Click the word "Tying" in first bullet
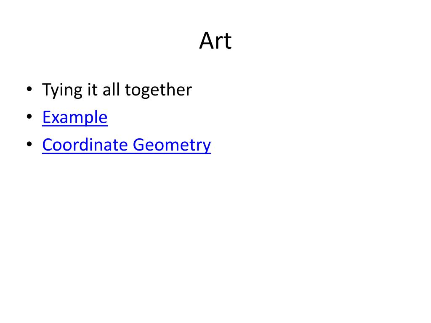Image resolution: width=431 pixels, height=323 pixels. pyautogui.click(x=62, y=90)
